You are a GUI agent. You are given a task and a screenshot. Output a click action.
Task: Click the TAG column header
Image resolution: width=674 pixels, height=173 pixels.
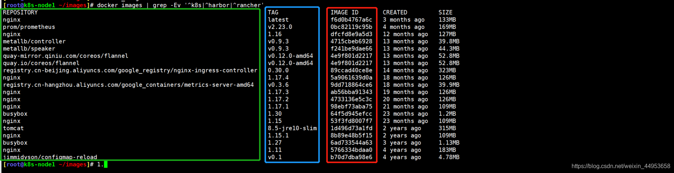click(x=273, y=13)
